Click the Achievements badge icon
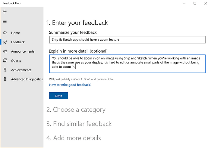Image resolution: width=211 pixels, height=148 pixels. click(x=5, y=70)
